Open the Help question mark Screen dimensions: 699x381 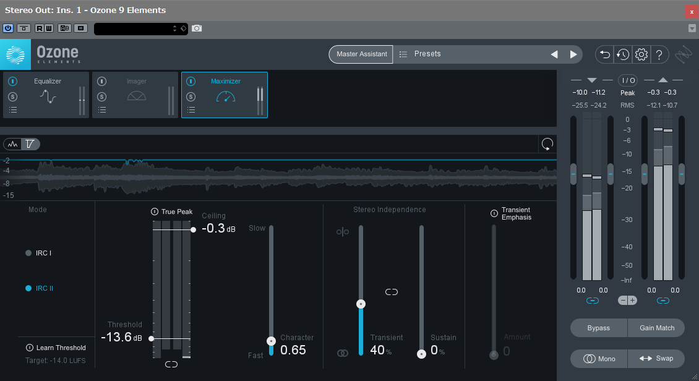tap(659, 54)
